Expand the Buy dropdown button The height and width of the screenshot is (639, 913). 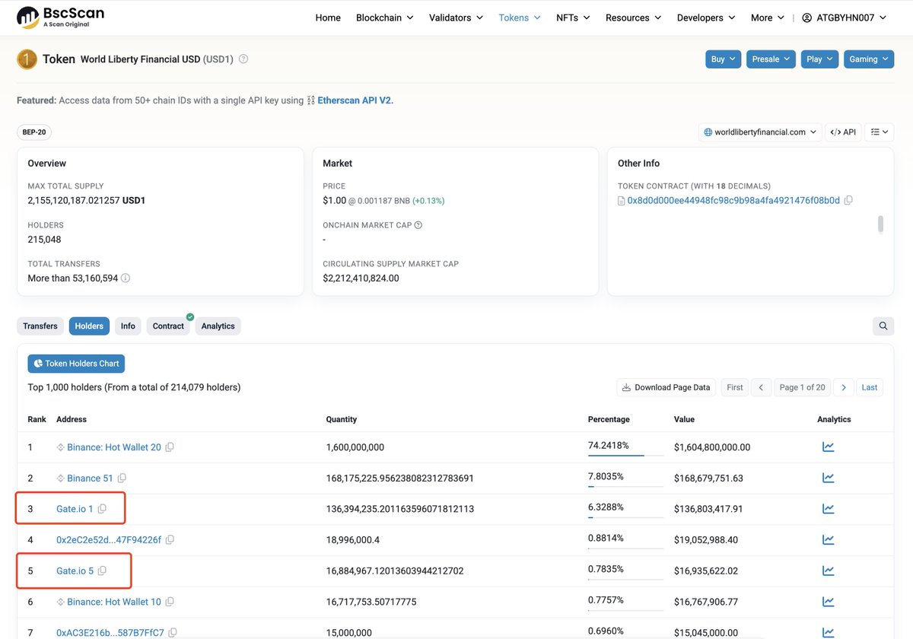point(723,59)
